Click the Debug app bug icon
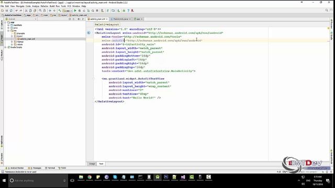 (80, 10)
